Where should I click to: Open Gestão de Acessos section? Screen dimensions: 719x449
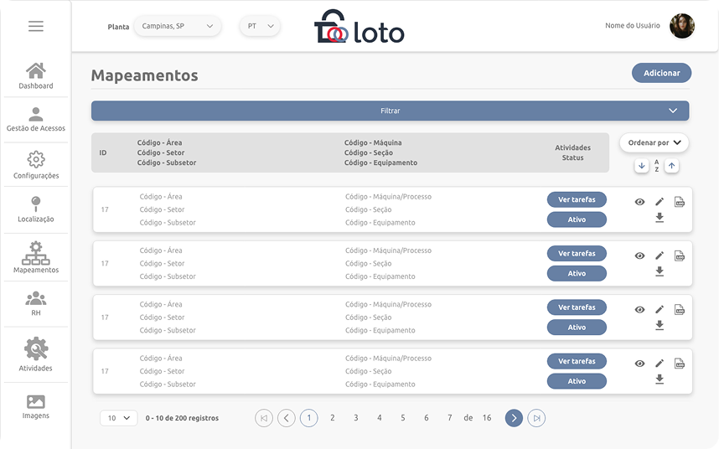(36, 119)
